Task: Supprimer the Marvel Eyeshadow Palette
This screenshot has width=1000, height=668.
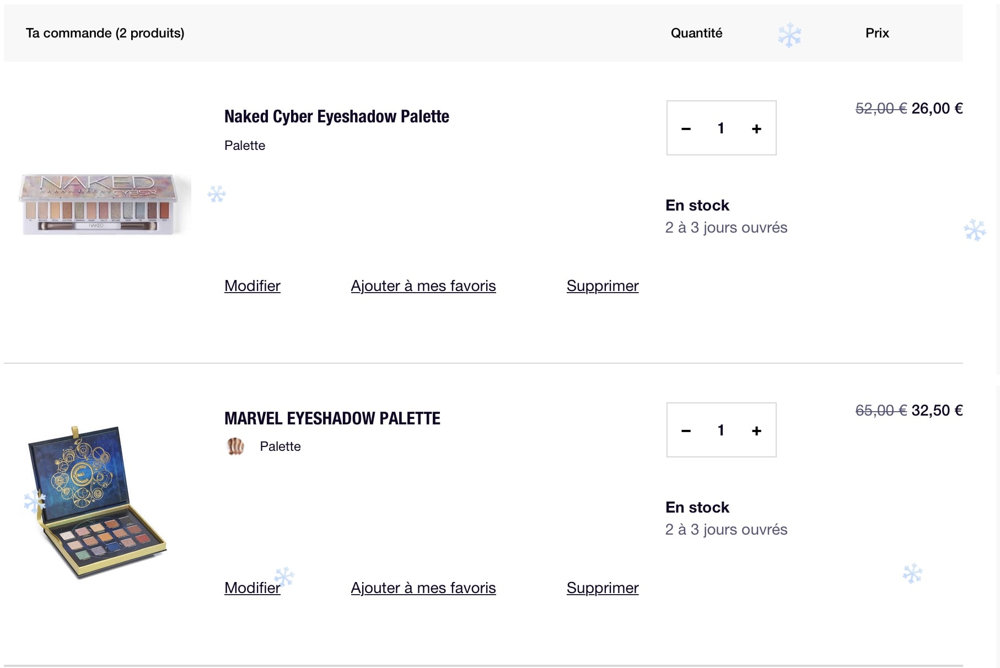Action: click(602, 588)
